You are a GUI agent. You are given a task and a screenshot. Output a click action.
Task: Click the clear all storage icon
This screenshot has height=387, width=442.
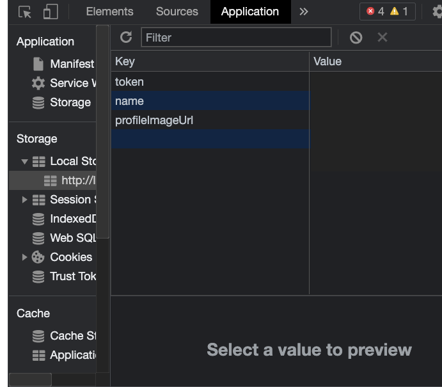click(356, 37)
